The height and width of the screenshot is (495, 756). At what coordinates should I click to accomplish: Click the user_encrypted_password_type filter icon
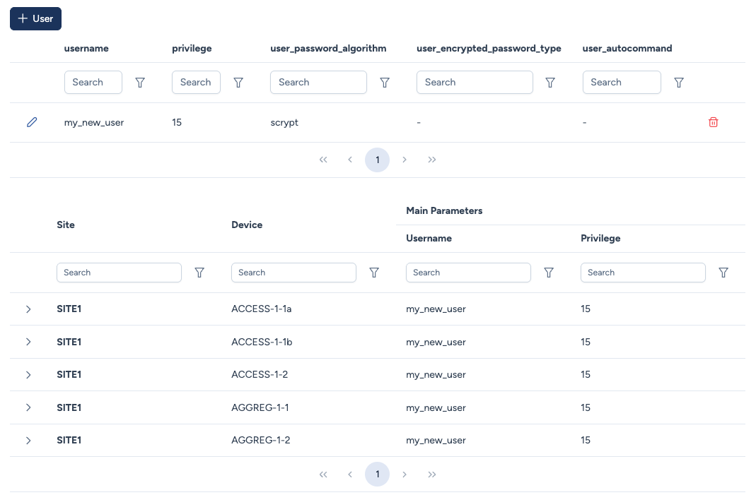pyautogui.click(x=550, y=83)
